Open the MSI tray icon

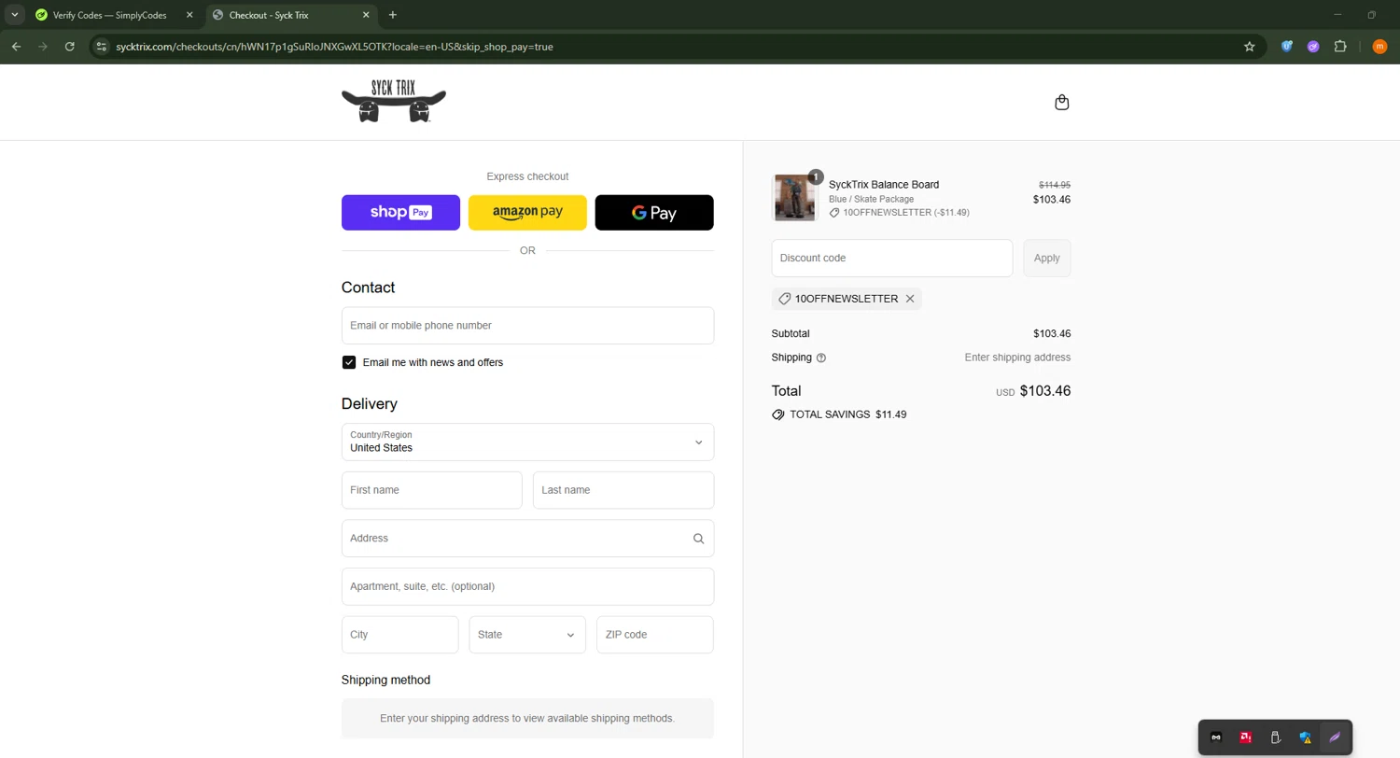click(1216, 737)
